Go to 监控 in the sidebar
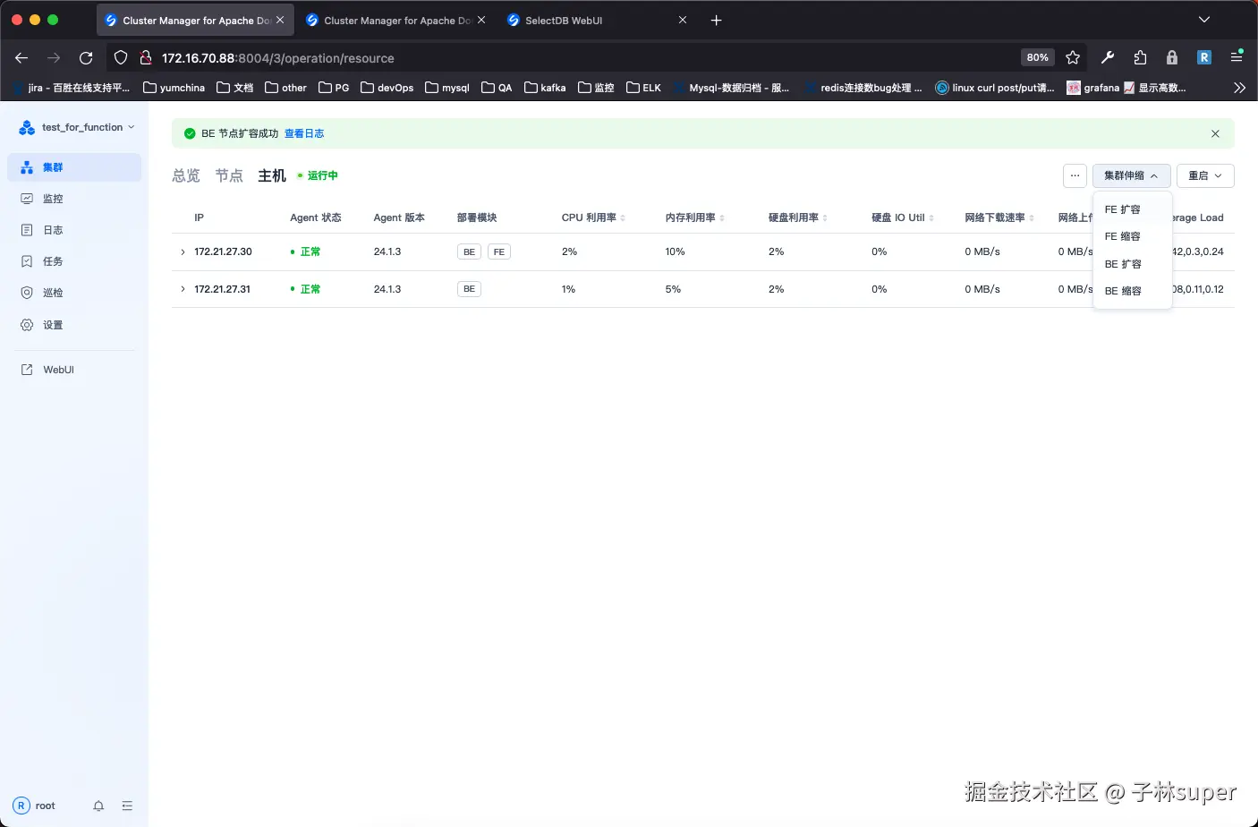Viewport: 1258px width, 827px height. tap(74, 199)
